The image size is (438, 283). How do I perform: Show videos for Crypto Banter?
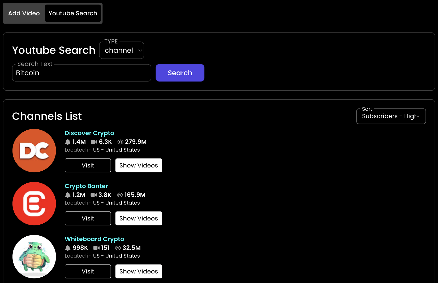point(139,218)
